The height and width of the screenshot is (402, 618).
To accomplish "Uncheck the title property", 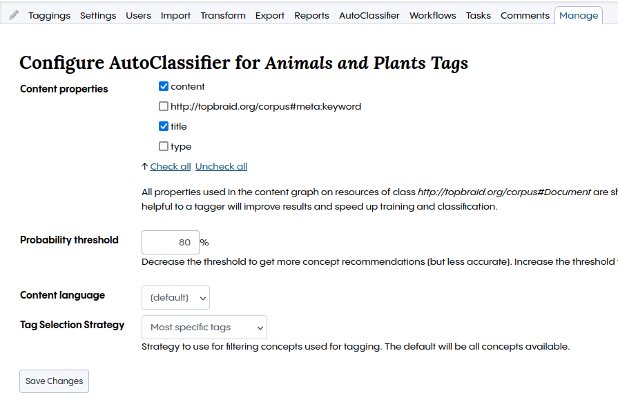I will tap(164, 126).
